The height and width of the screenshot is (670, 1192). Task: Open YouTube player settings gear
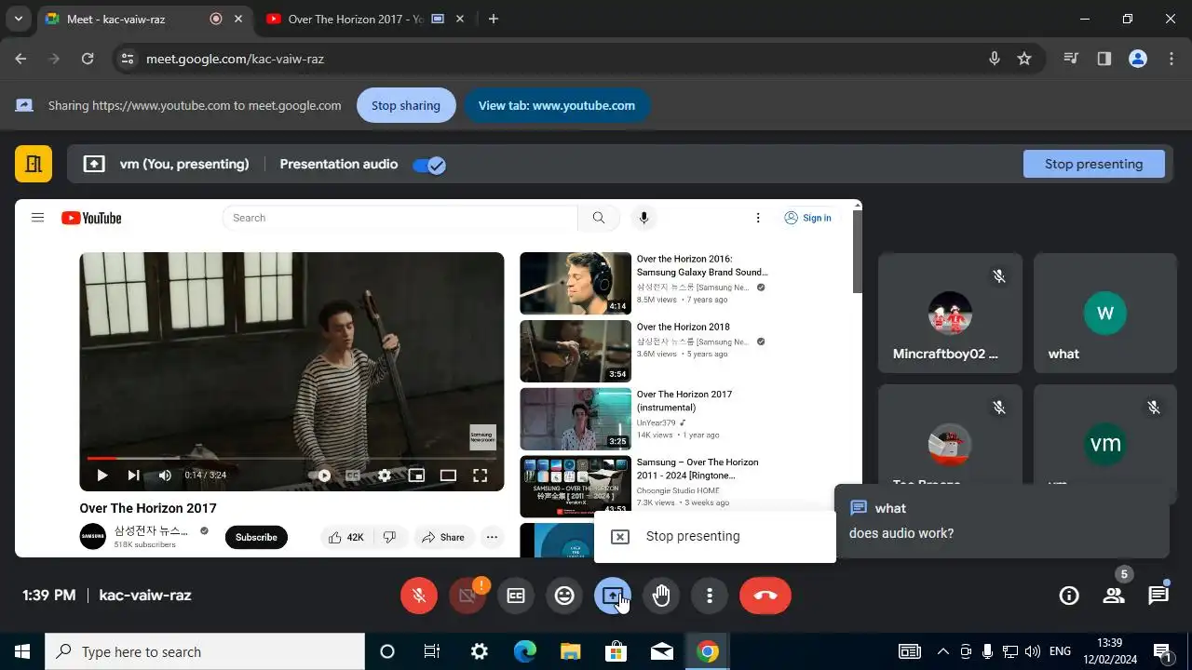[x=385, y=476]
